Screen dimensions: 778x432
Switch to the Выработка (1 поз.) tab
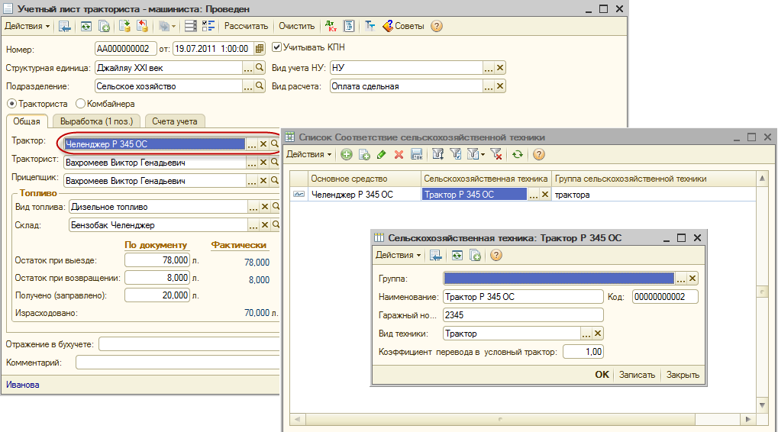click(x=96, y=121)
